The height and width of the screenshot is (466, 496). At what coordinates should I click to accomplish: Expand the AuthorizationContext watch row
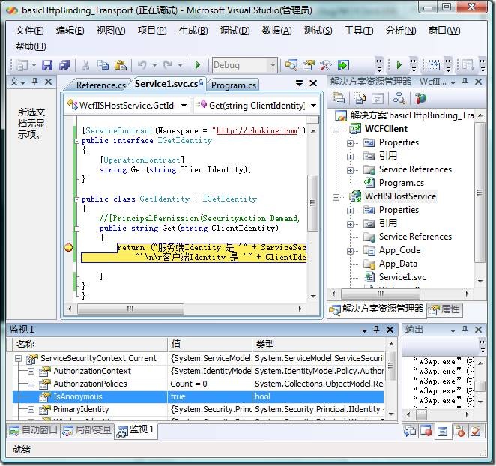click(31, 372)
